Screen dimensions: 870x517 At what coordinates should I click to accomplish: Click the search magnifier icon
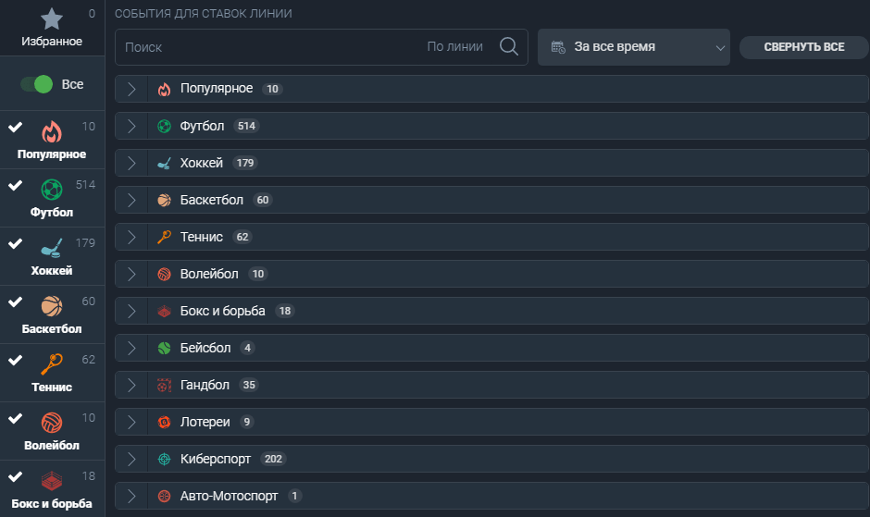509,46
